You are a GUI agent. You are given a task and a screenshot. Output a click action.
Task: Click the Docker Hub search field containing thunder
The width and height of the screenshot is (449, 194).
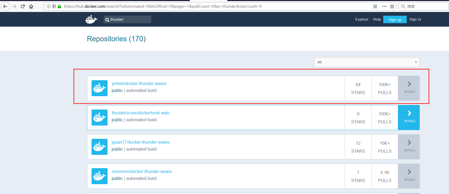point(127,19)
